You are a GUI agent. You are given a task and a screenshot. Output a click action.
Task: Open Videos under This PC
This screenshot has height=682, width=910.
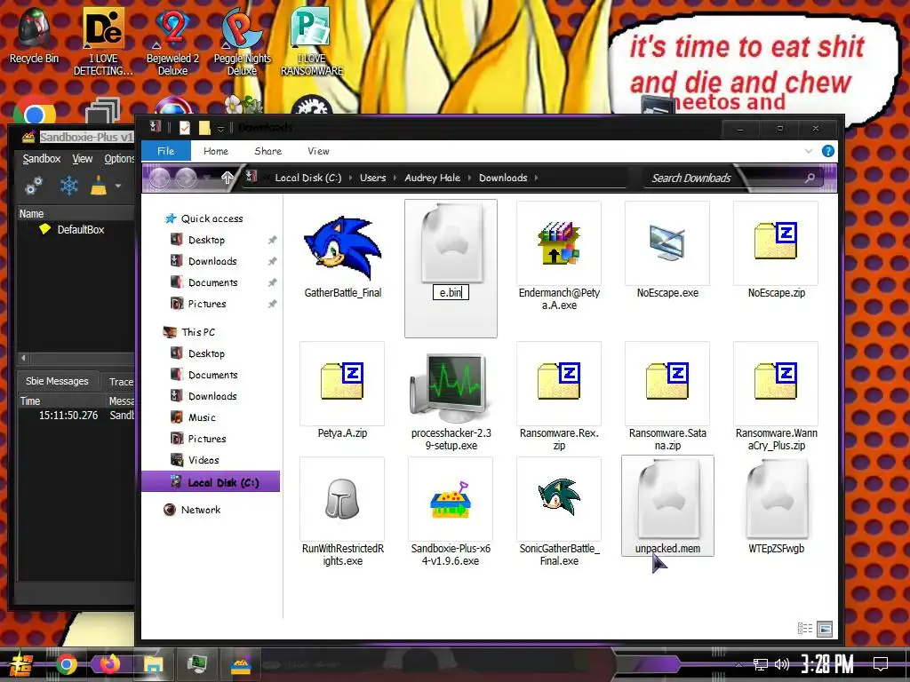(204, 460)
